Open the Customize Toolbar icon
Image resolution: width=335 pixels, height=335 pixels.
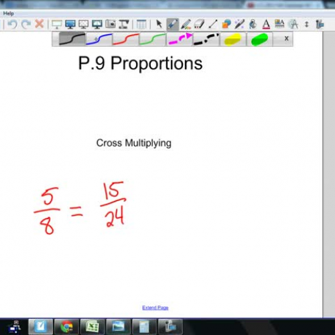point(320,24)
